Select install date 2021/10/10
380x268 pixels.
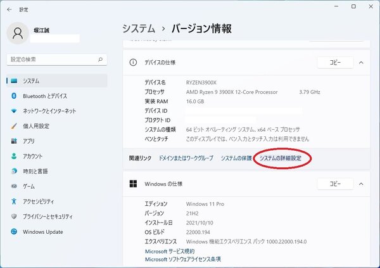(x=199, y=222)
